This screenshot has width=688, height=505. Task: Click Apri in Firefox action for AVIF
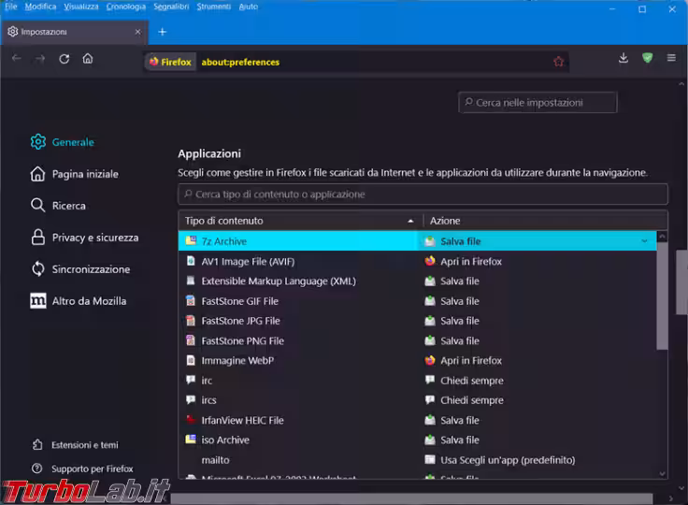pyautogui.click(x=464, y=261)
